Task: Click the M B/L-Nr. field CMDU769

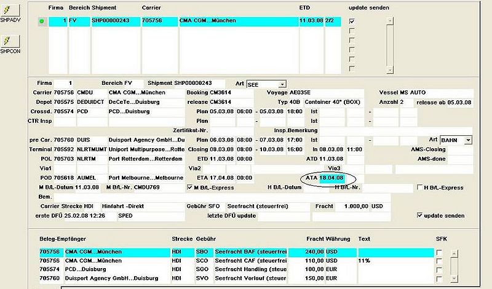Action: 159,188
